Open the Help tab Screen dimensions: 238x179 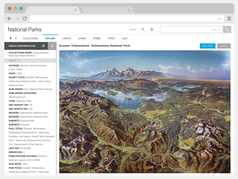click(x=125, y=39)
